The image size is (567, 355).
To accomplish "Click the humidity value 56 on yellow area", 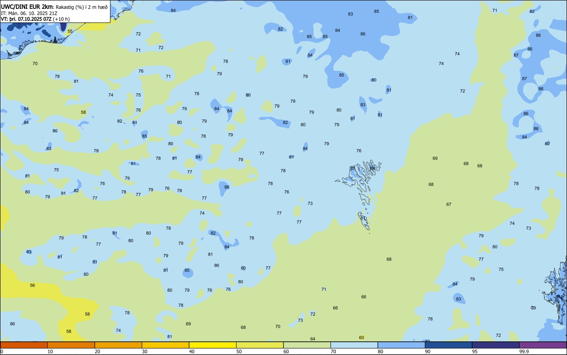I will click(x=32, y=286).
